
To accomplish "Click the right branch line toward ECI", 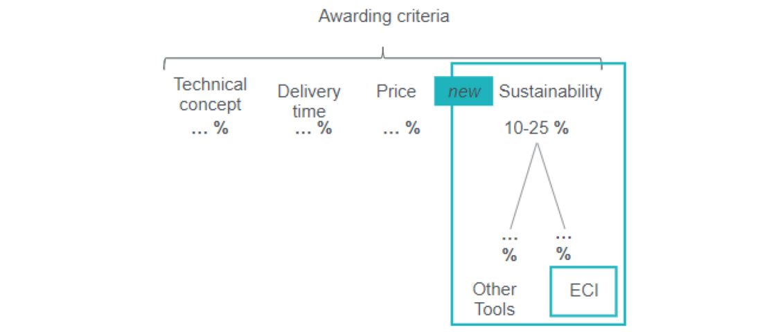I will coord(551,185).
